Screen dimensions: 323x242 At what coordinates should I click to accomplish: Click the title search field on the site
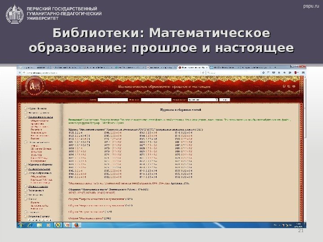click(x=156, y=100)
